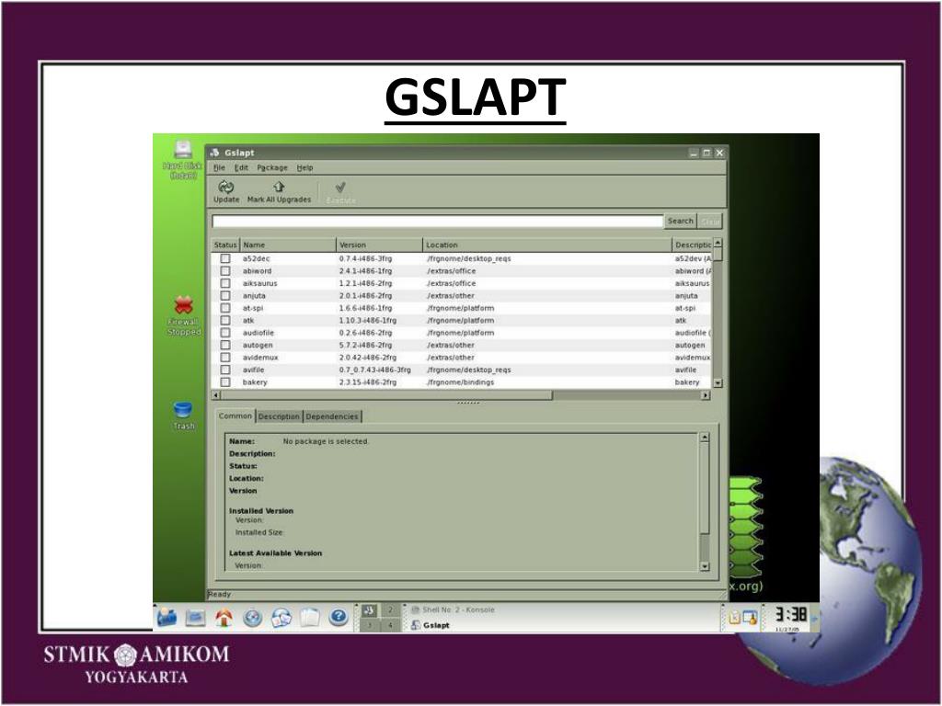942x706 pixels.
Task: Click details pane scrollbar down arrow
Action: pos(705,566)
